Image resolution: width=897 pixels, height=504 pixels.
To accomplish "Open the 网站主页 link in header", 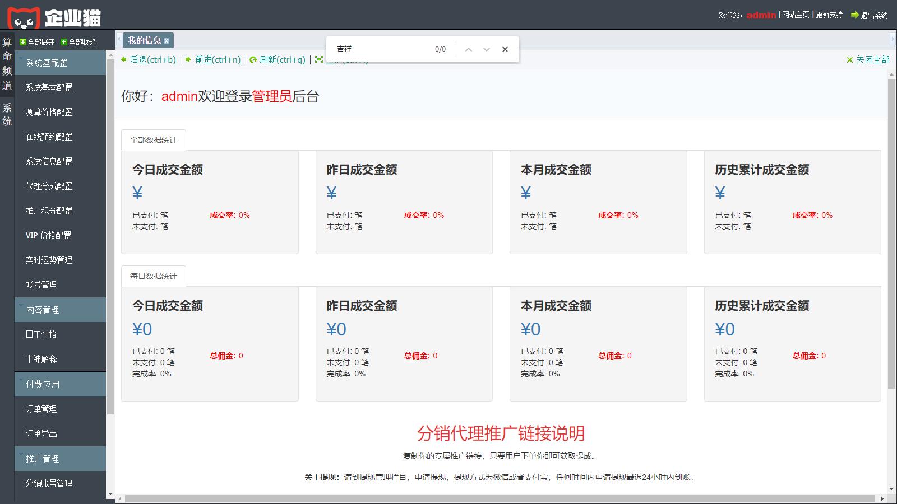I will (796, 15).
